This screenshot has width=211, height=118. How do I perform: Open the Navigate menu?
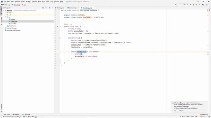click(17, 2)
